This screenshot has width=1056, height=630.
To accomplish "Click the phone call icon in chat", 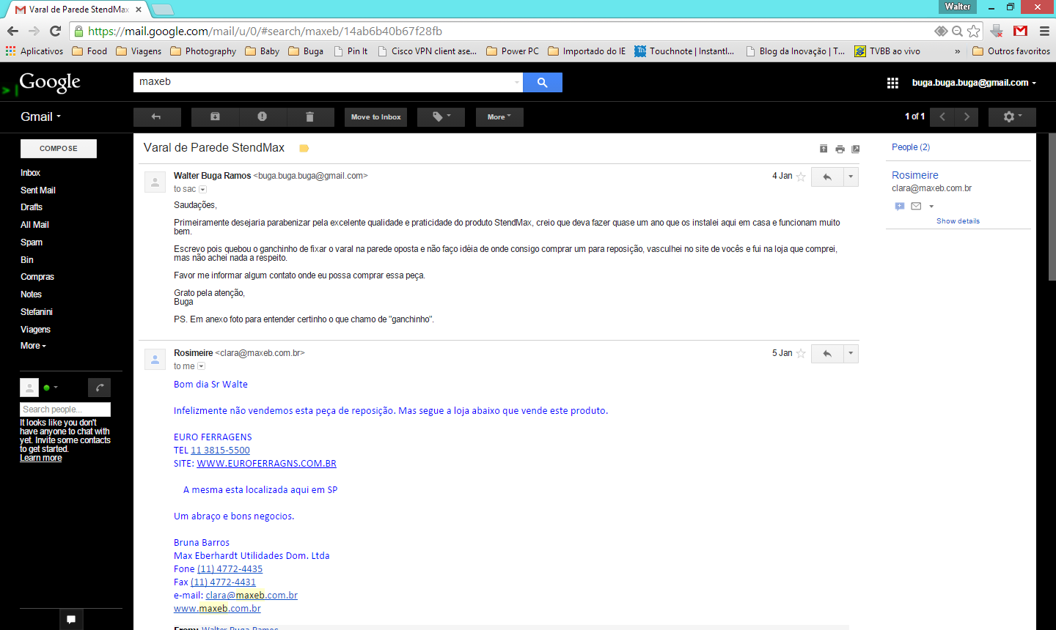I will click(x=99, y=388).
